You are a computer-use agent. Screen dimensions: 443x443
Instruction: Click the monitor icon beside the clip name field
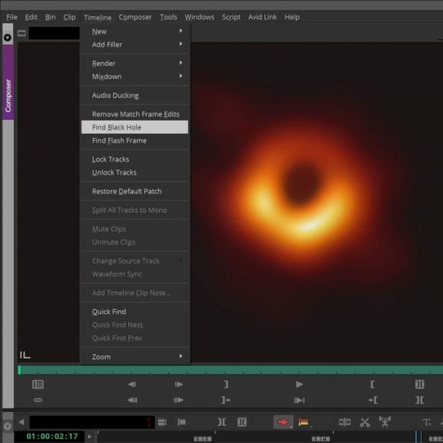[22, 34]
